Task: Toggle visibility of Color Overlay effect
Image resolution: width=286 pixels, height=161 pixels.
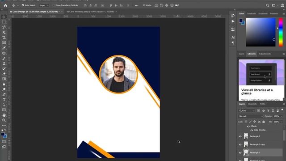Action: tap(252, 130)
